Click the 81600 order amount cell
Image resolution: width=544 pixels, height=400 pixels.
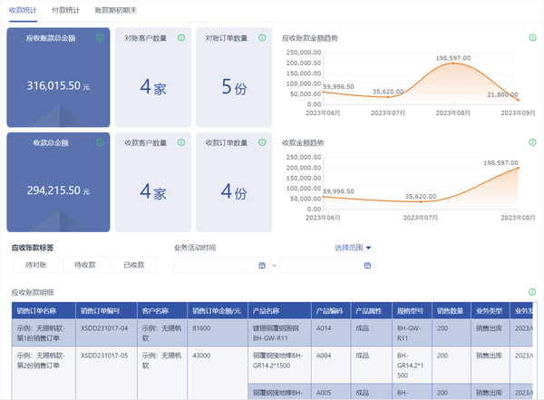tap(218, 333)
